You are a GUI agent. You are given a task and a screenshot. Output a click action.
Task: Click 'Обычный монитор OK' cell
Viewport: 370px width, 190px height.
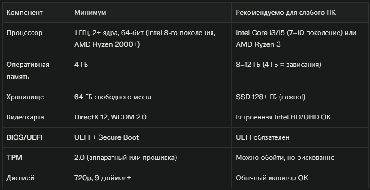(272, 178)
